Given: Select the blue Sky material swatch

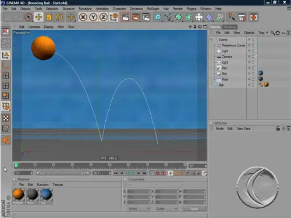Looking at the screenshot, I should point(47,194).
